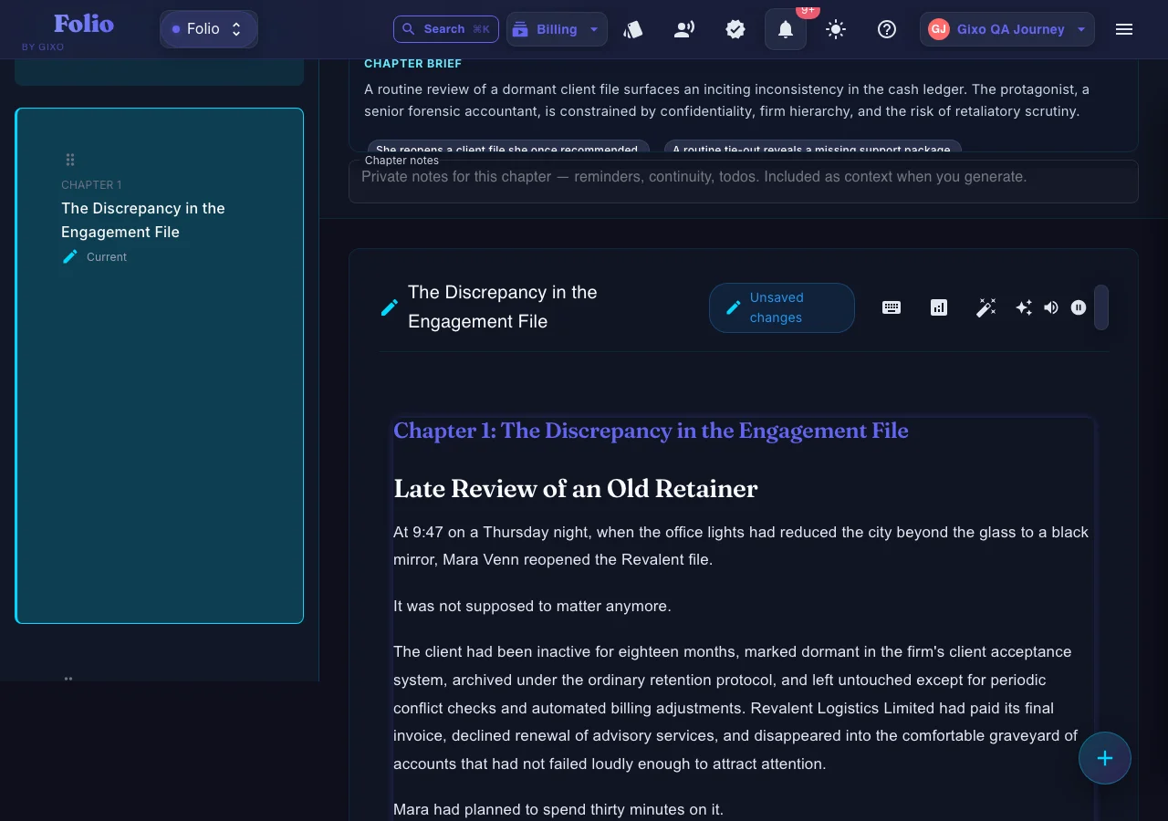Screen dimensions: 1168x821
Task: Expand the Billing dropdown
Action: pyautogui.click(x=557, y=29)
